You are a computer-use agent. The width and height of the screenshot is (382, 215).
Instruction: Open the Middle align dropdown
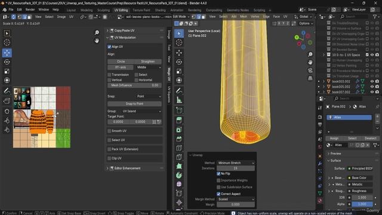pos(148,67)
